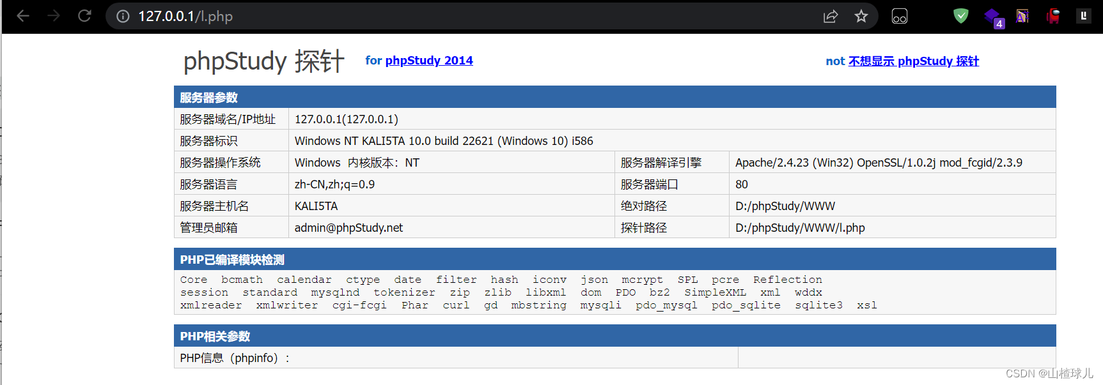Open the reading mode glasses icon

point(900,16)
